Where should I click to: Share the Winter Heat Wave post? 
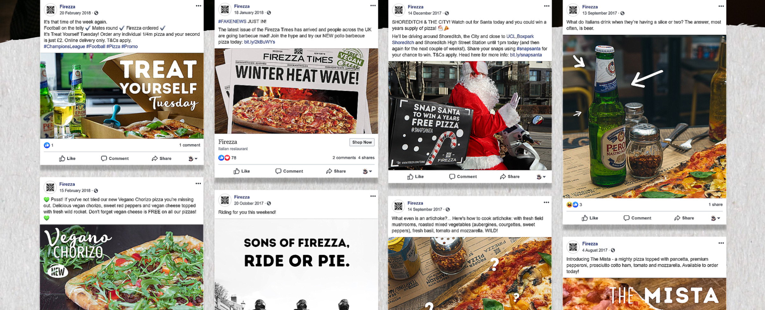[336, 171]
